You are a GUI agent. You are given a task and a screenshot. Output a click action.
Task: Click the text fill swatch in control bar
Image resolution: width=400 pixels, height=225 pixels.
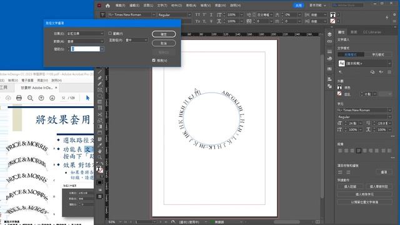(333, 15)
